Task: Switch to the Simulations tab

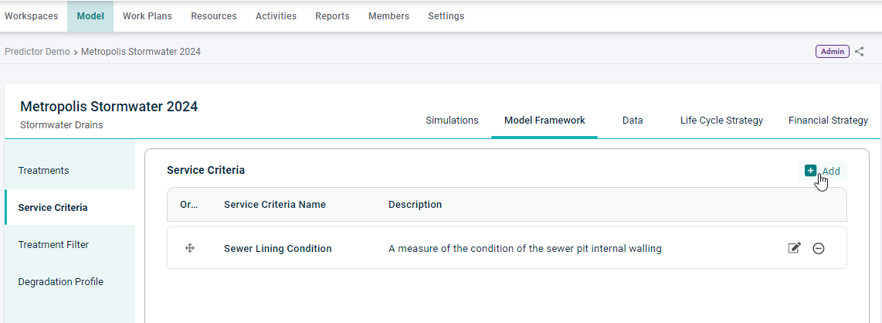Action: pos(453,121)
